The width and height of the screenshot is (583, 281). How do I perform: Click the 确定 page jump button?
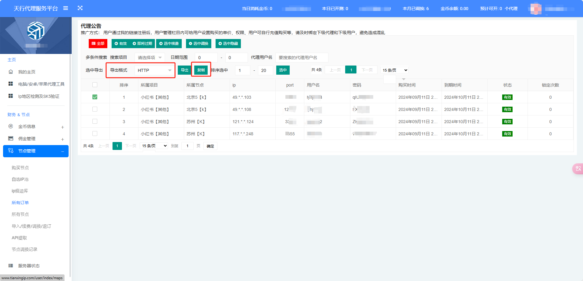[x=210, y=146]
